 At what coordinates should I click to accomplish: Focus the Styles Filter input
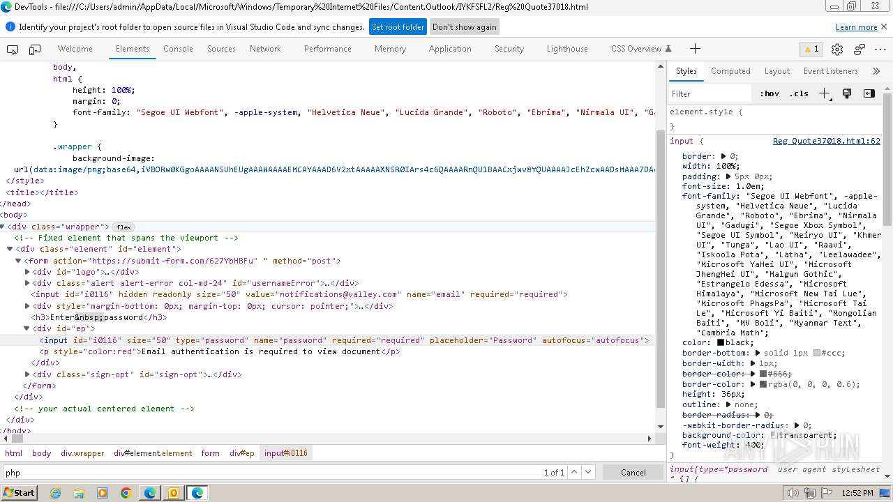click(710, 93)
